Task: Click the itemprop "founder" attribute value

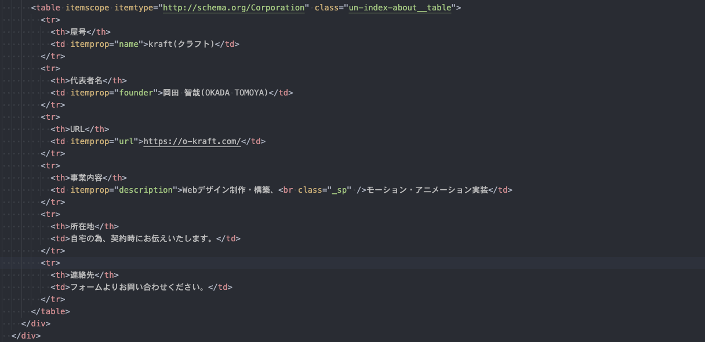Action: tap(135, 93)
